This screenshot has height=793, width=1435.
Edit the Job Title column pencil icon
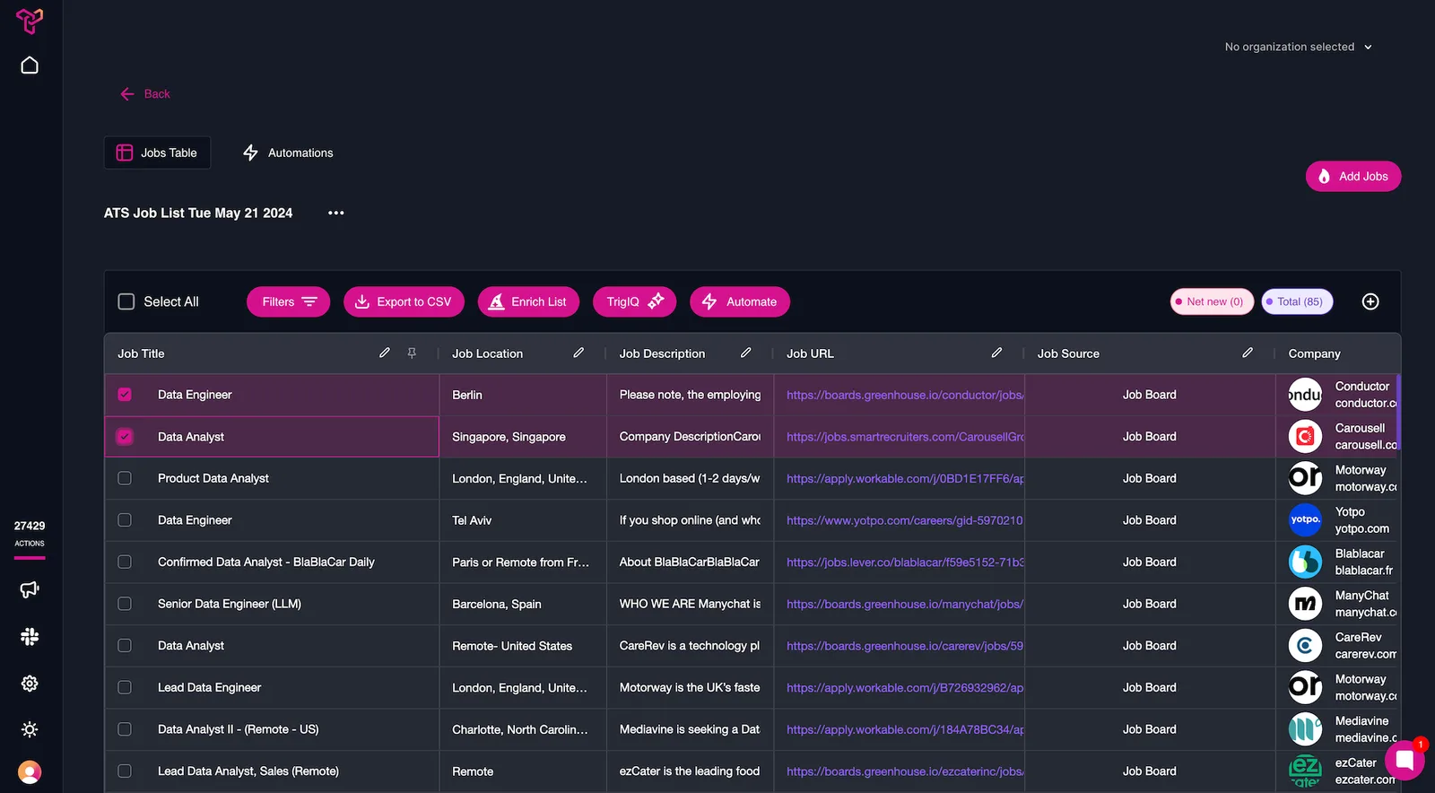(x=385, y=353)
